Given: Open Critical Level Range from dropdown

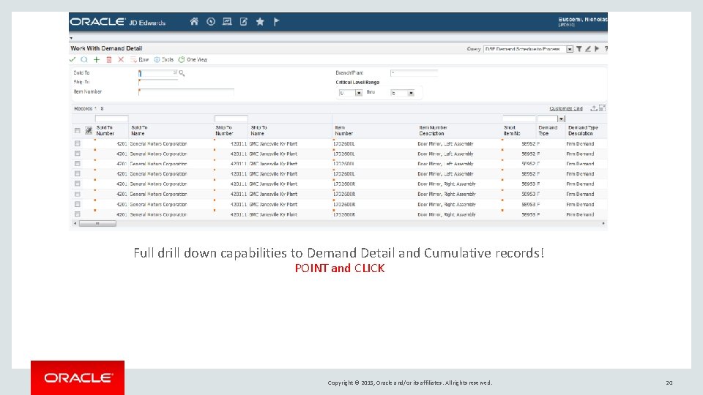Looking at the screenshot, I should pos(359,93).
